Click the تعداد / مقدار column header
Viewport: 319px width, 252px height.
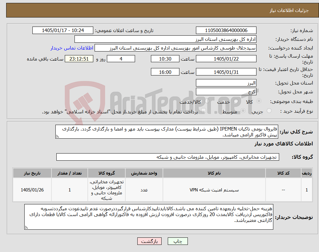[70, 173]
